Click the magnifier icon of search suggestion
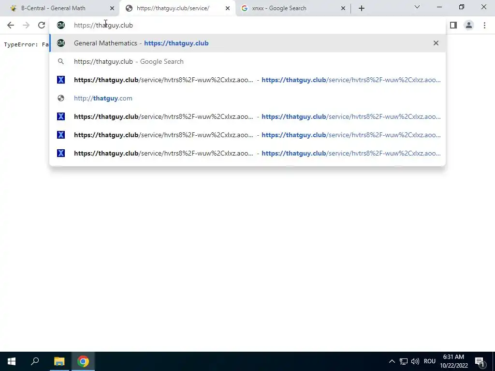The image size is (495, 371). pyautogui.click(x=61, y=61)
